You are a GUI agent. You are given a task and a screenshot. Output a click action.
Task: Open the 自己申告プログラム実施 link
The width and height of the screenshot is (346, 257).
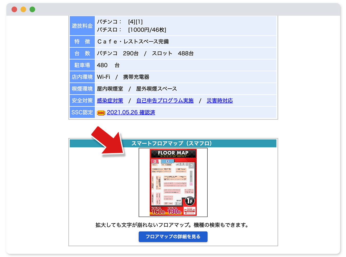(165, 100)
